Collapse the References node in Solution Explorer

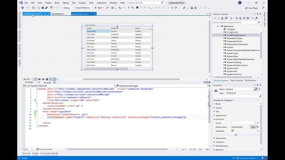[x=218, y=26]
